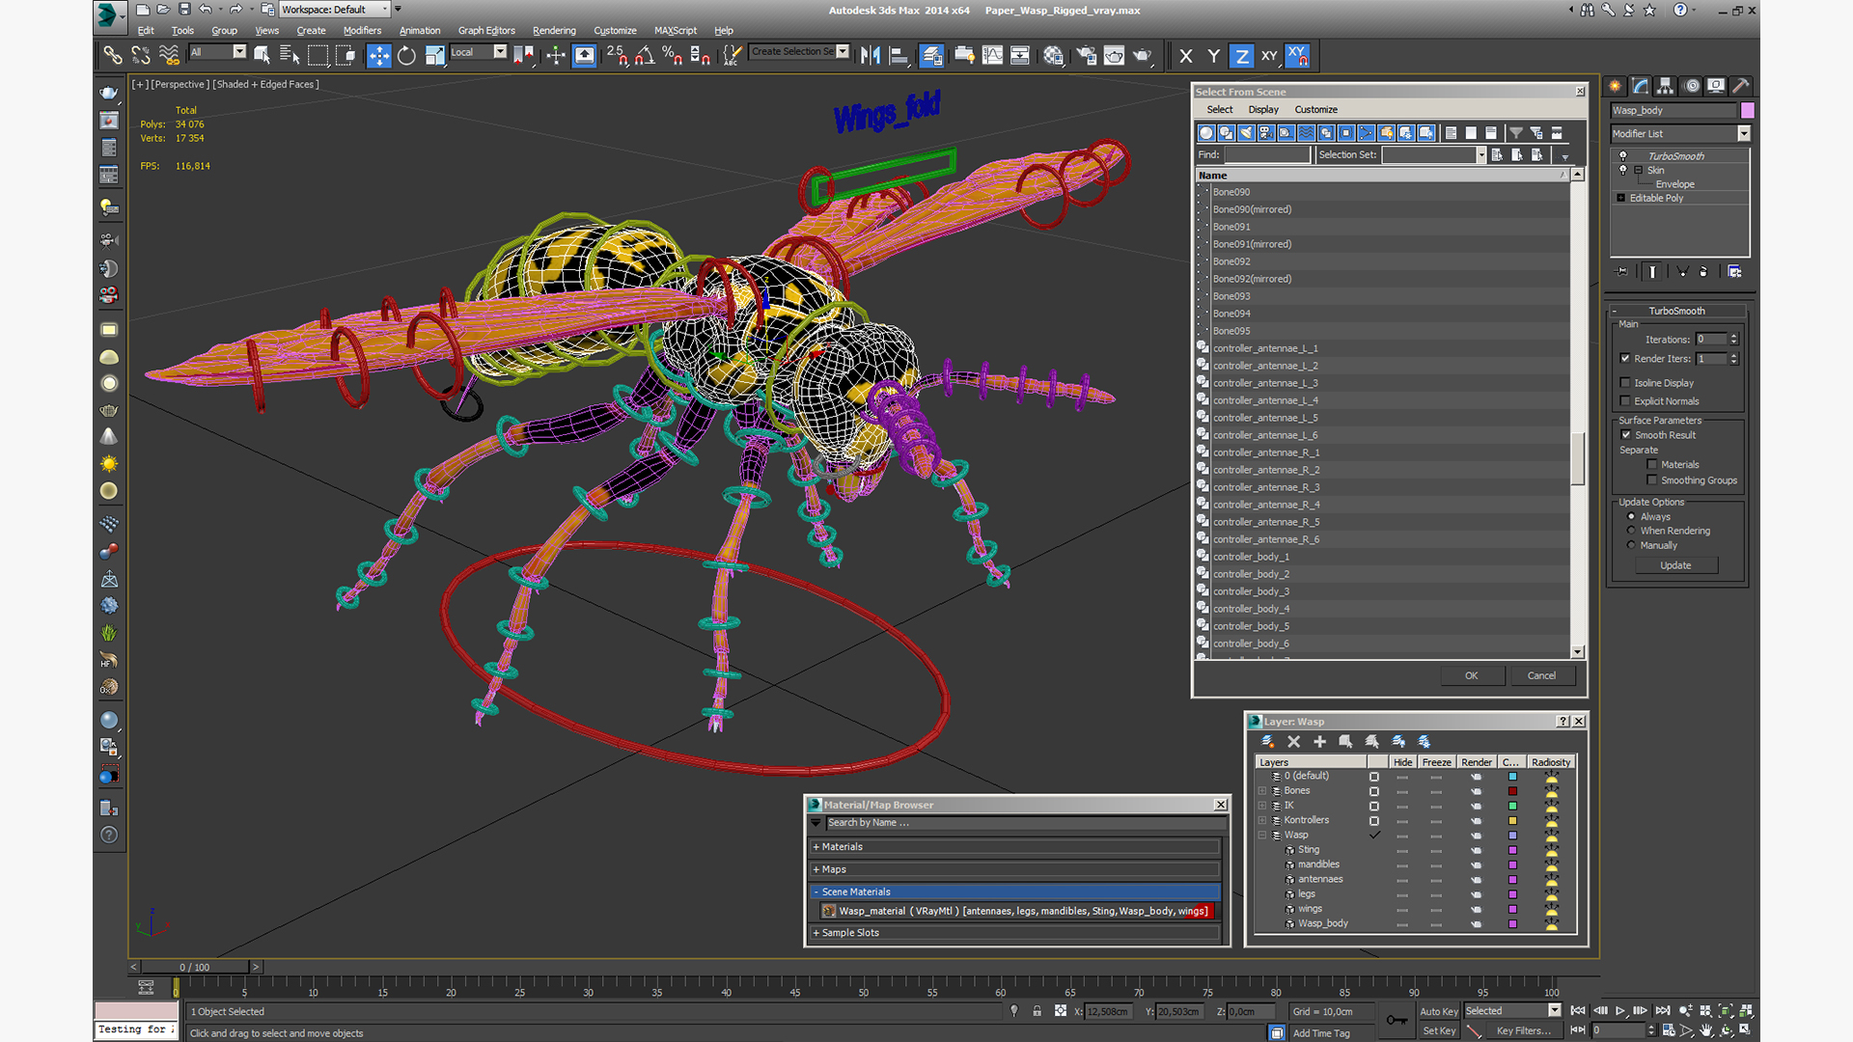Viewport: 1853px width, 1042px height.
Task: Open the Modifier List dropdown
Action: [1743, 134]
